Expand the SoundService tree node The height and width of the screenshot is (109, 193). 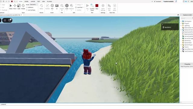click(181, 49)
